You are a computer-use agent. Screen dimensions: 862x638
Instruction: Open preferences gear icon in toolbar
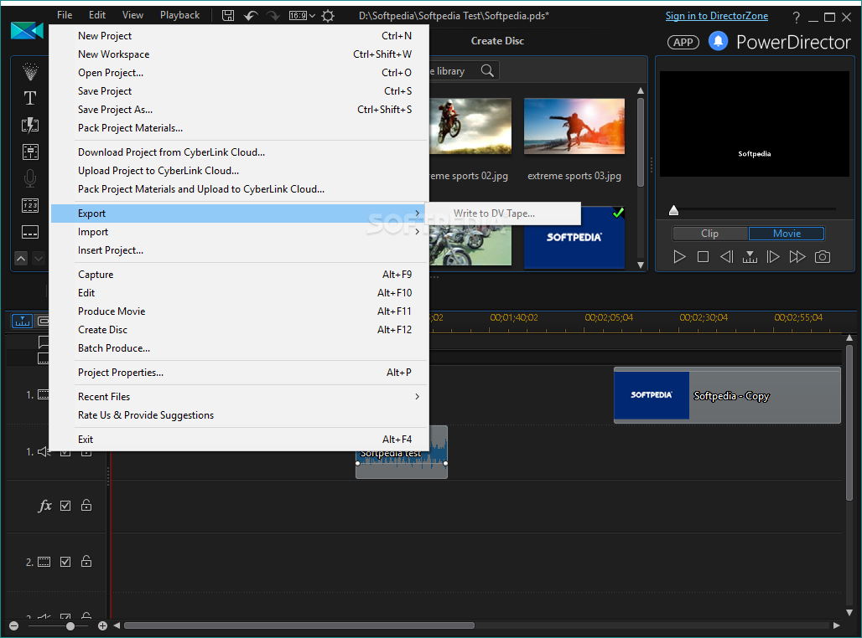click(x=328, y=15)
